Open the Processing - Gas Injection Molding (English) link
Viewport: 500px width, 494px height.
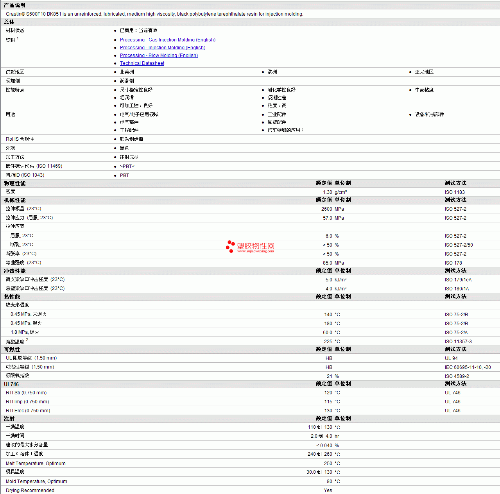[x=168, y=40]
